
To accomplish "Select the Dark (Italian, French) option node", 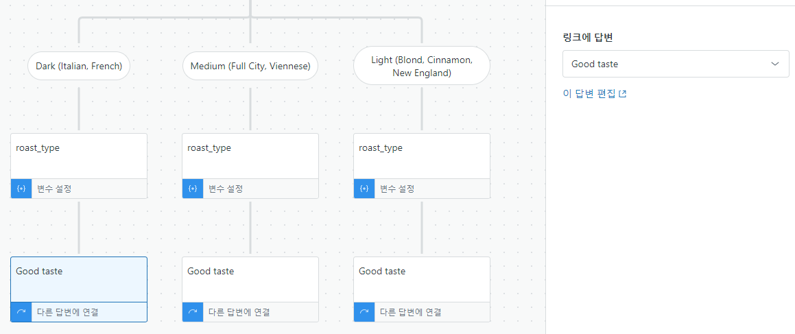I will tap(79, 66).
